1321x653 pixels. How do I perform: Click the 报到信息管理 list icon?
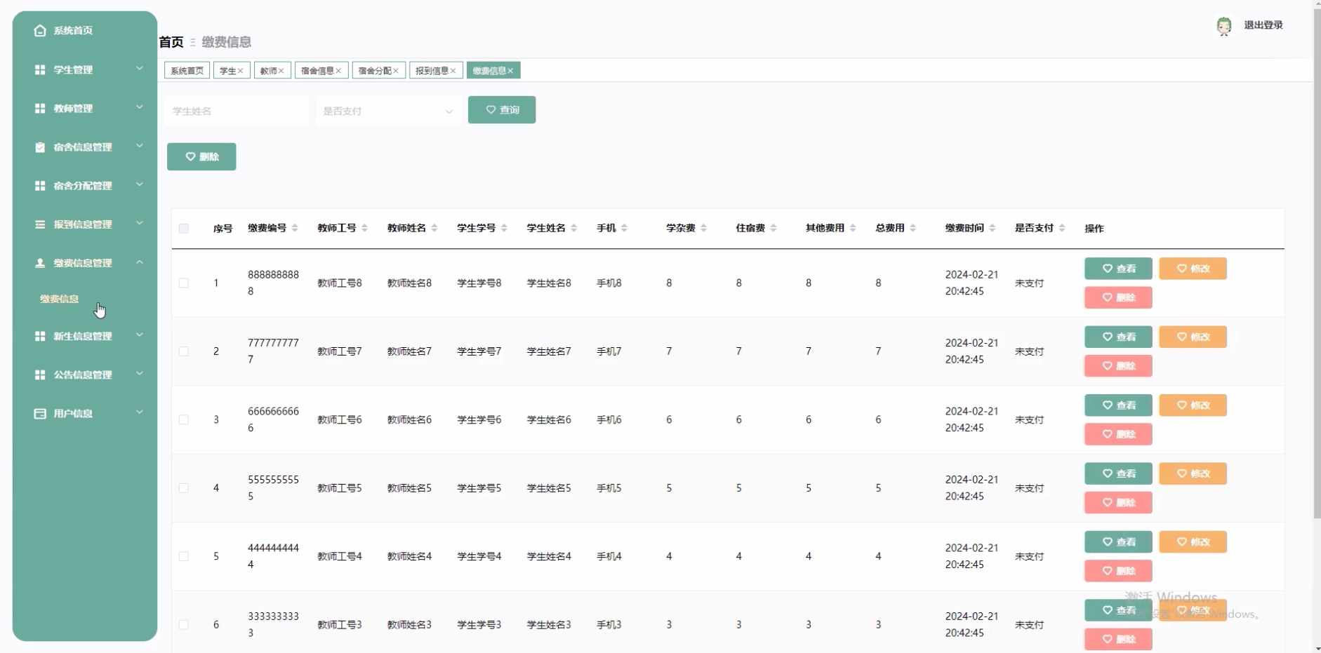point(40,224)
